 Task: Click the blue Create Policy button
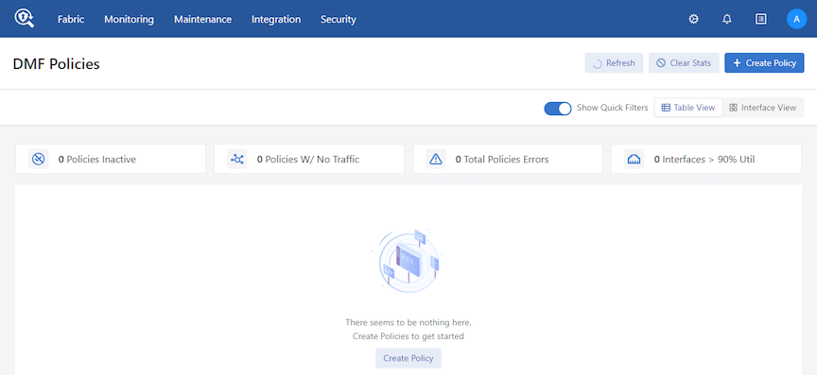point(764,63)
